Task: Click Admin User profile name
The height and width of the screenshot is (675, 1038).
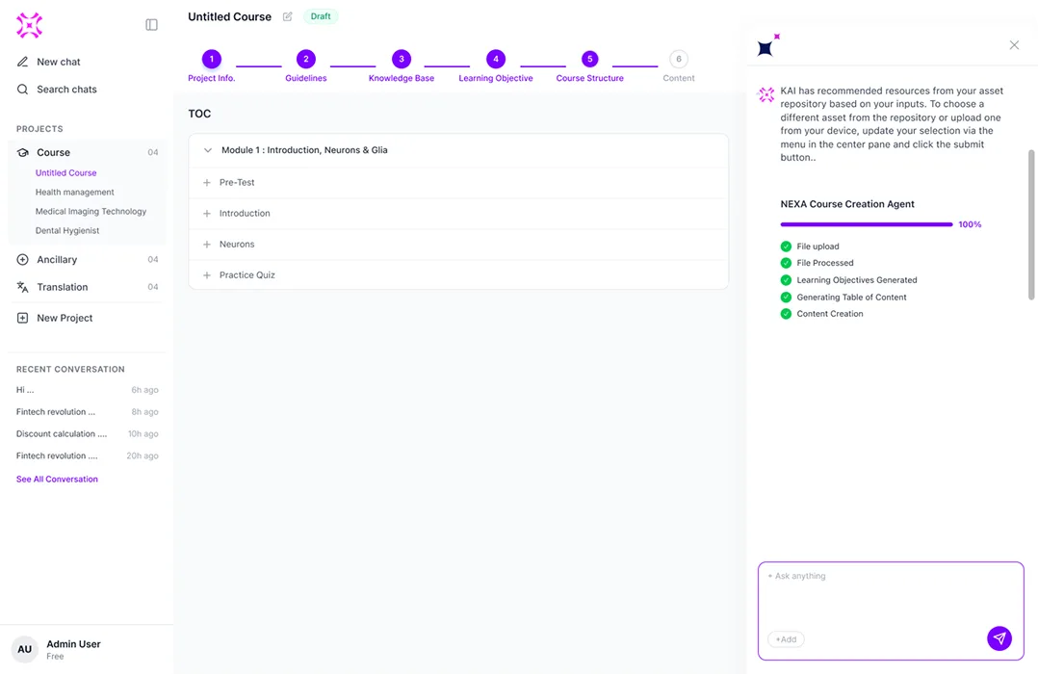Action: click(73, 644)
